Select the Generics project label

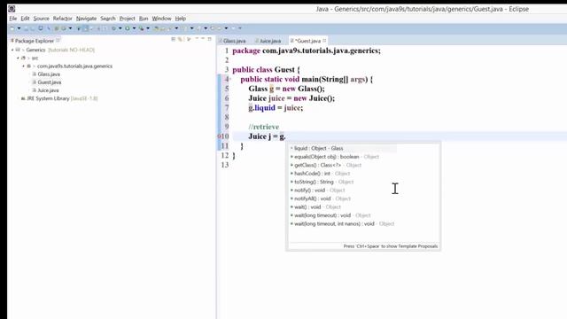(x=35, y=50)
